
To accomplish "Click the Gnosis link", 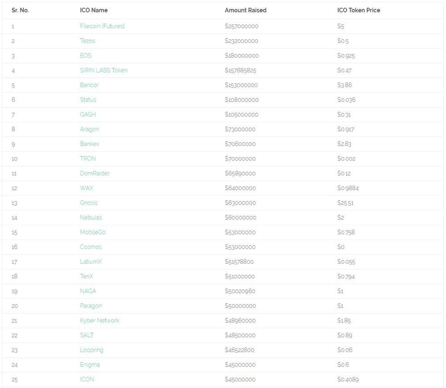I will [x=89, y=203].
